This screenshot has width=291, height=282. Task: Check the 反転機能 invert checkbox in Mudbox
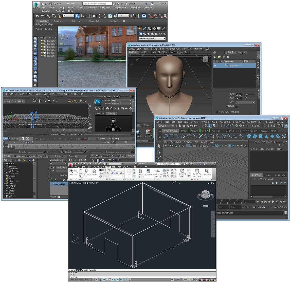(x=237, y=106)
